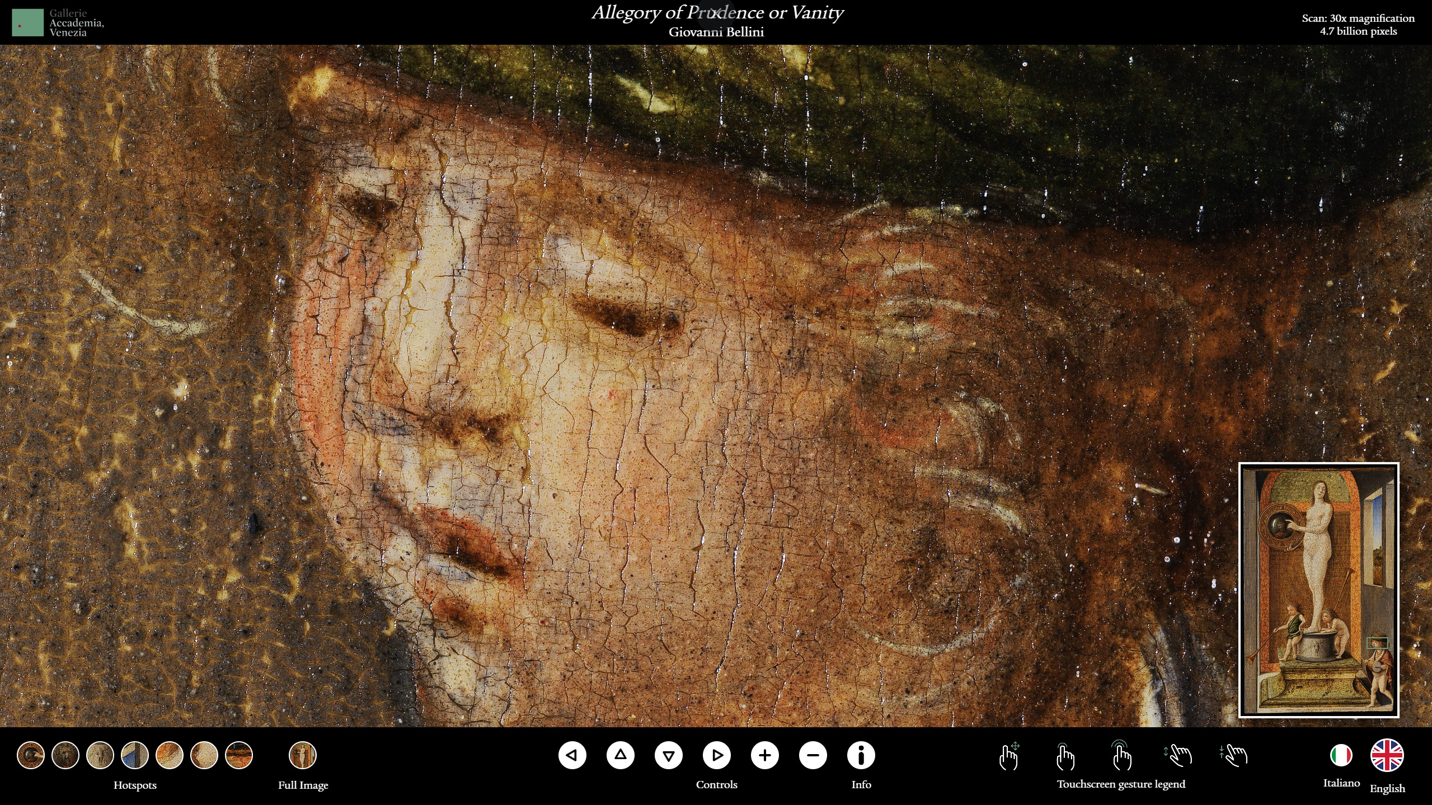Pan down with the down arrow control

pos(668,755)
